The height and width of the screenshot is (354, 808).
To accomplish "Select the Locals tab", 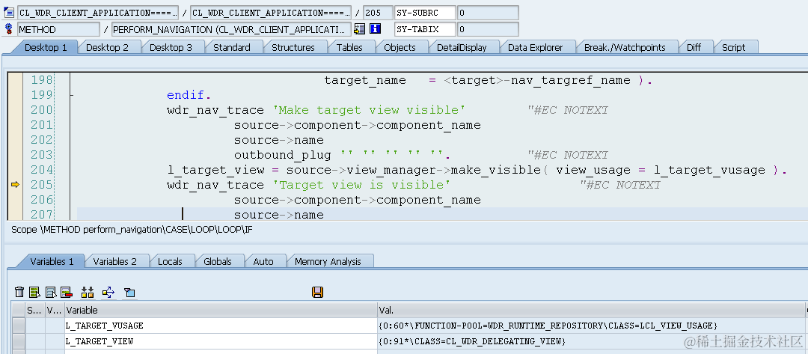I will click(170, 261).
